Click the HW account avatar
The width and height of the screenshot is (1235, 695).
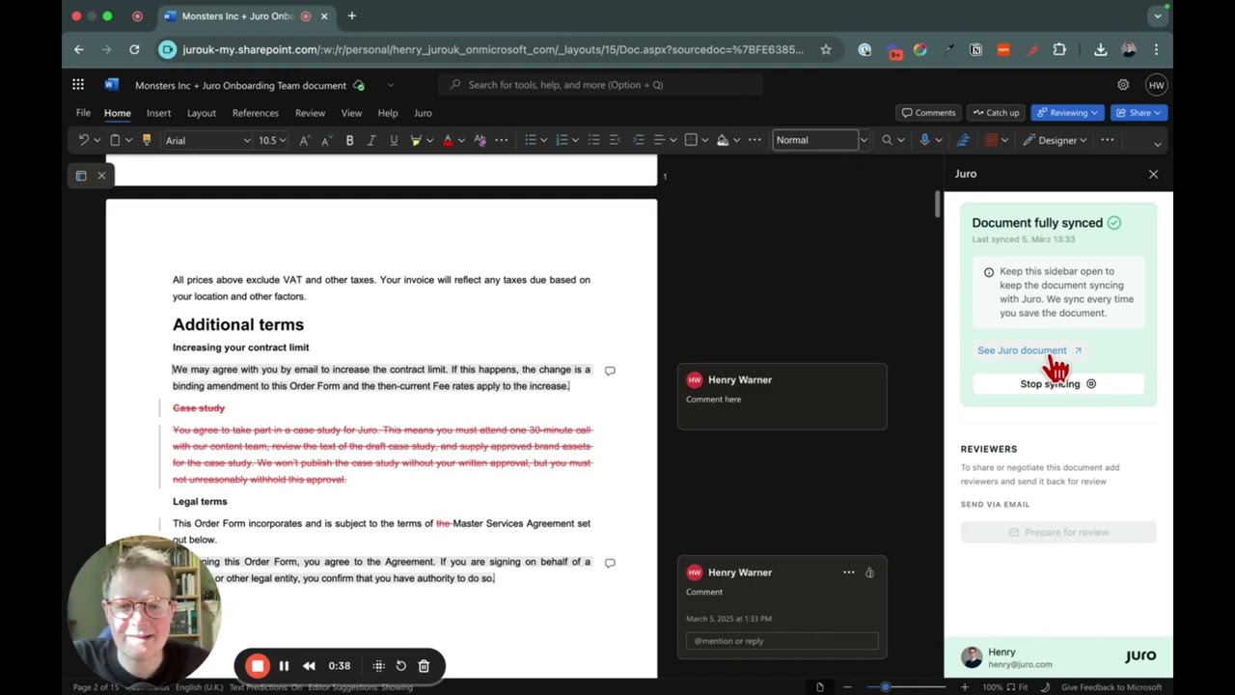[1156, 85]
